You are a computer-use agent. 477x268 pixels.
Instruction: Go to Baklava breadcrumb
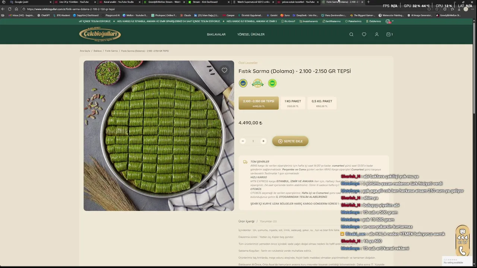tap(98, 51)
